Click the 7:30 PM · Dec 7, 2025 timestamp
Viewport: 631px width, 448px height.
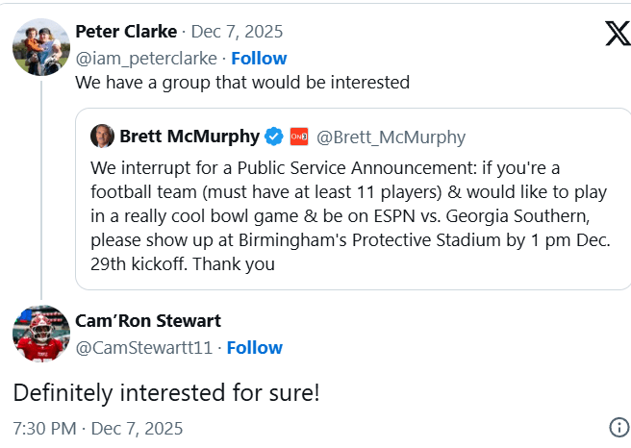pyautogui.click(x=97, y=428)
